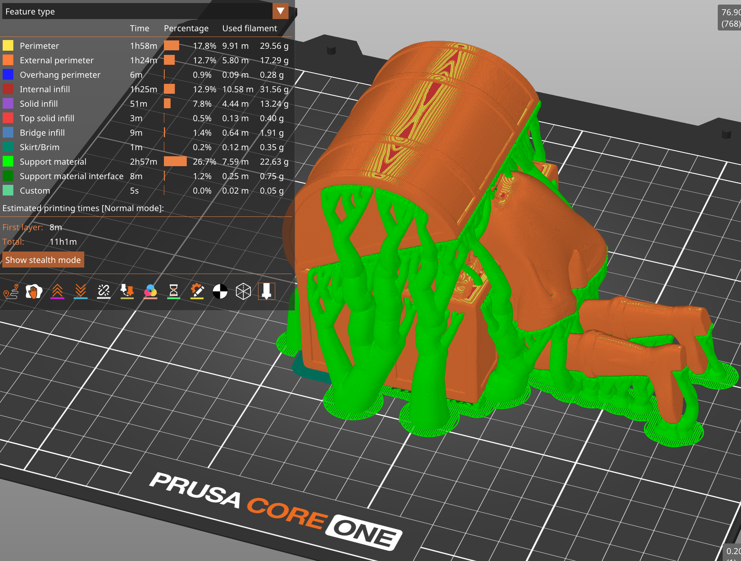Viewport: 741px width, 561px height.
Task: Toggle pause prints hourglass icon
Action: click(173, 292)
